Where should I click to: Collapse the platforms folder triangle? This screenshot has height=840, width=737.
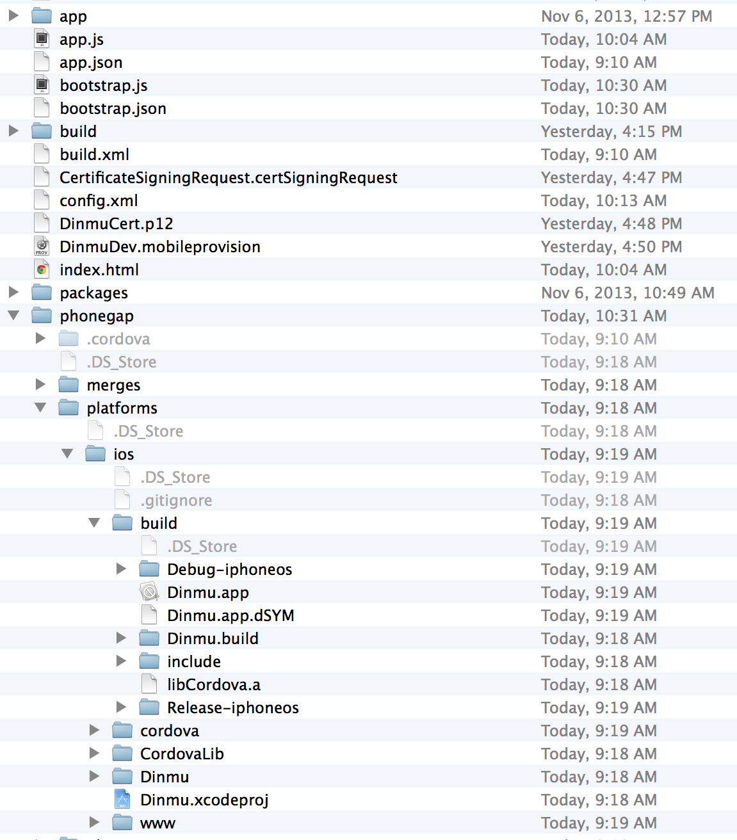pyautogui.click(x=40, y=408)
